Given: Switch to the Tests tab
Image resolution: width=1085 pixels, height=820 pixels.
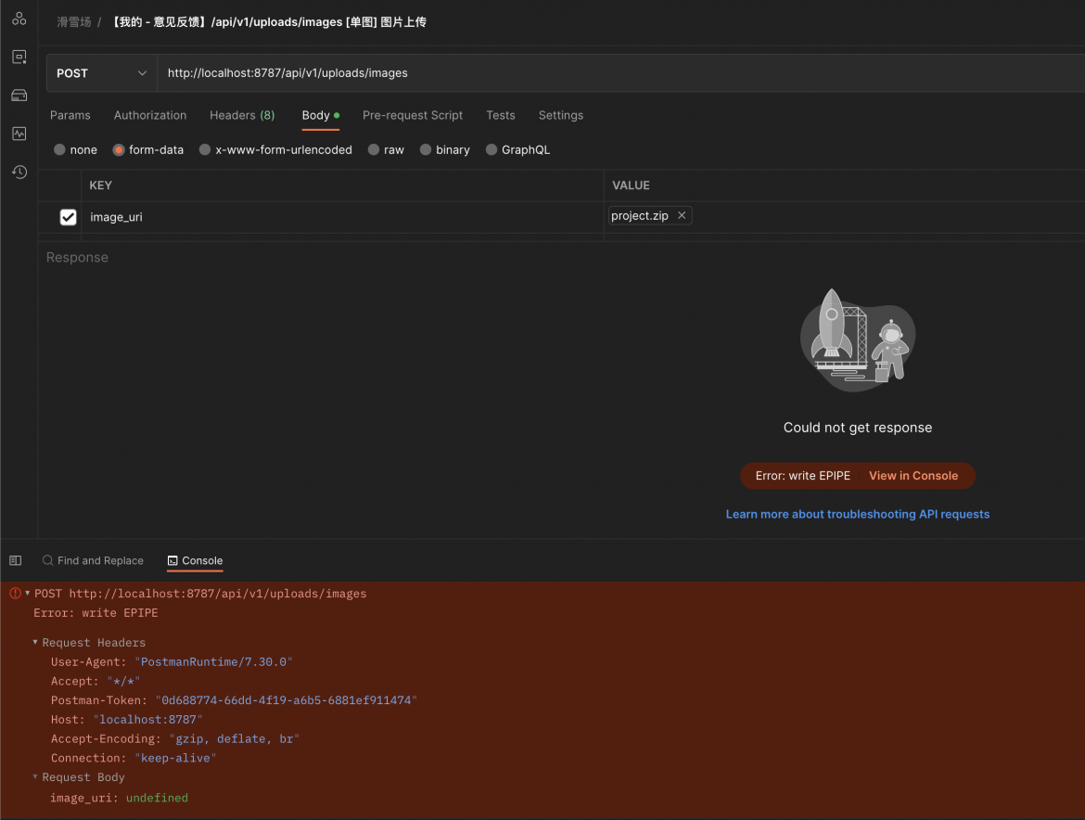Looking at the screenshot, I should 500,115.
